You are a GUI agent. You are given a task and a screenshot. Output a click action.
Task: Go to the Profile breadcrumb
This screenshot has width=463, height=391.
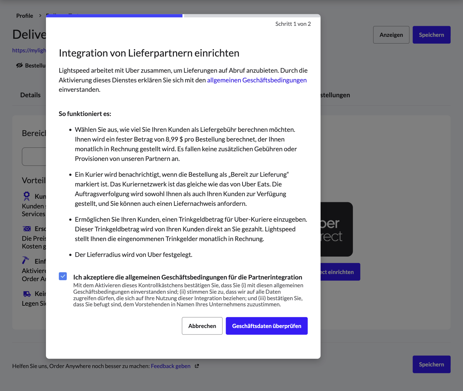tap(25, 16)
